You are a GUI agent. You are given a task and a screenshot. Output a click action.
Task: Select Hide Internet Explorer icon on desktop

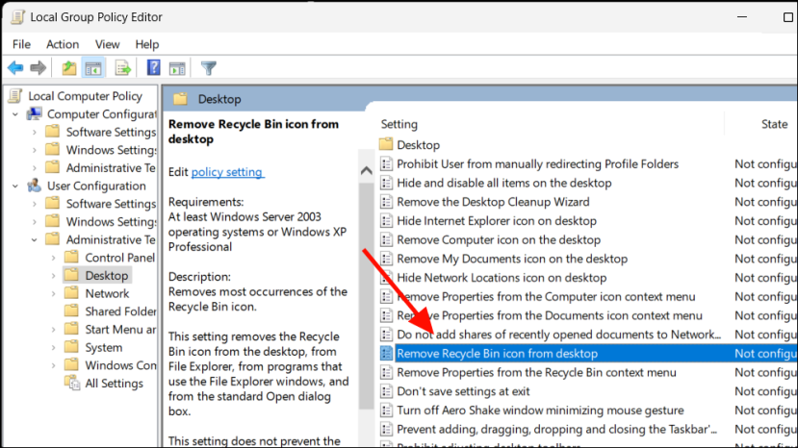[x=496, y=221]
